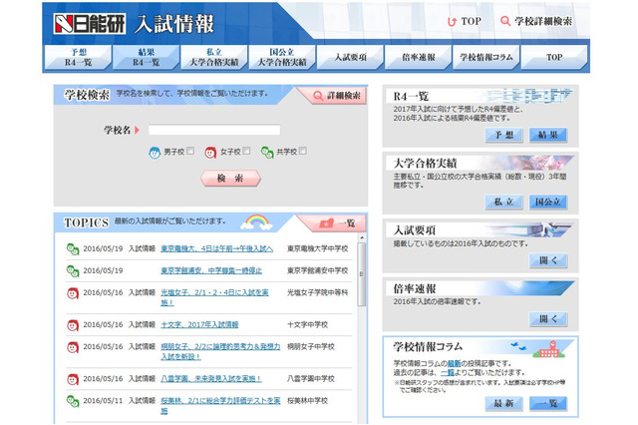Click coed icon on 東京電機大 topic row
This screenshot has height=425, width=638.
tap(73, 249)
